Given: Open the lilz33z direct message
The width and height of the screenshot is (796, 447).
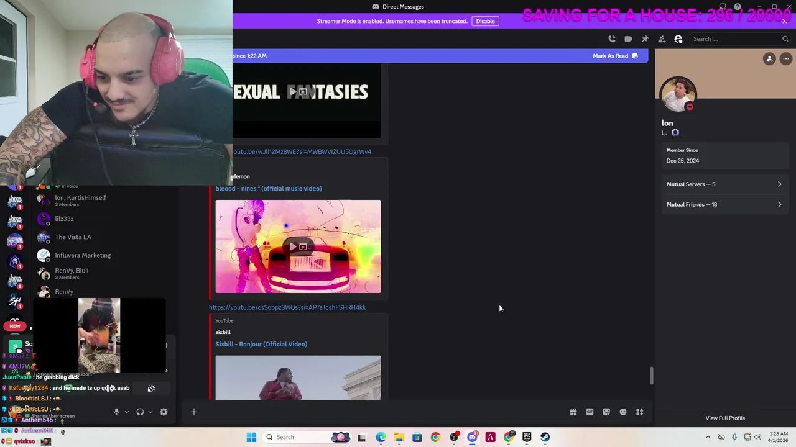Looking at the screenshot, I should (x=103, y=219).
